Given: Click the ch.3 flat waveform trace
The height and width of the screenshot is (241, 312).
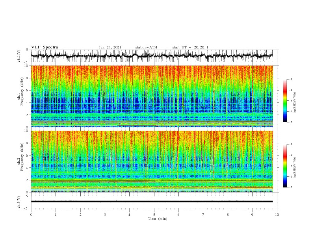Looking at the screenshot, I should click(x=152, y=202).
